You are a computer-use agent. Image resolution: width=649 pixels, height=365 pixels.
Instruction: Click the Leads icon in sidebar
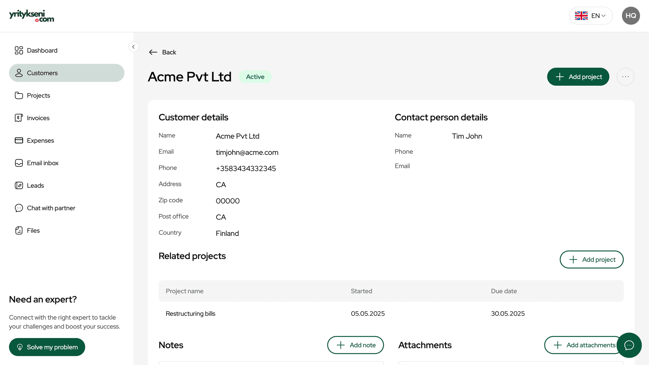[x=19, y=185]
